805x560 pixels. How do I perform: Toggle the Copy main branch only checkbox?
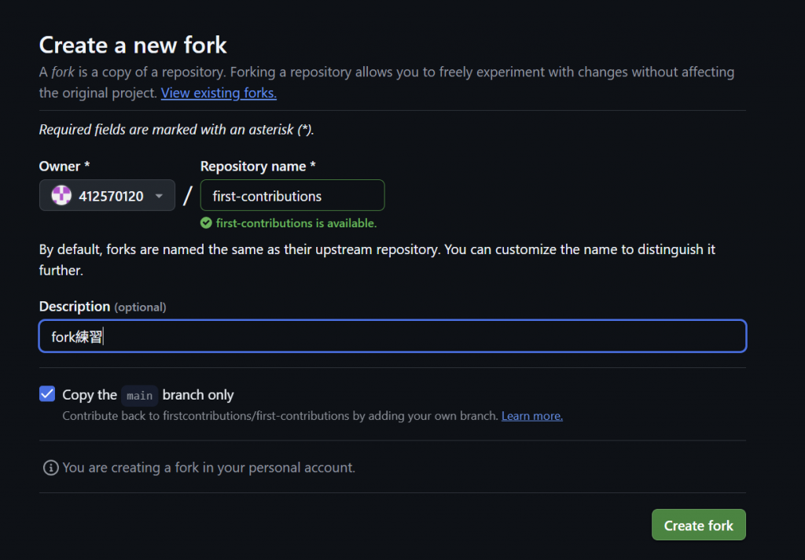pyautogui.click(x=47, y=394)
